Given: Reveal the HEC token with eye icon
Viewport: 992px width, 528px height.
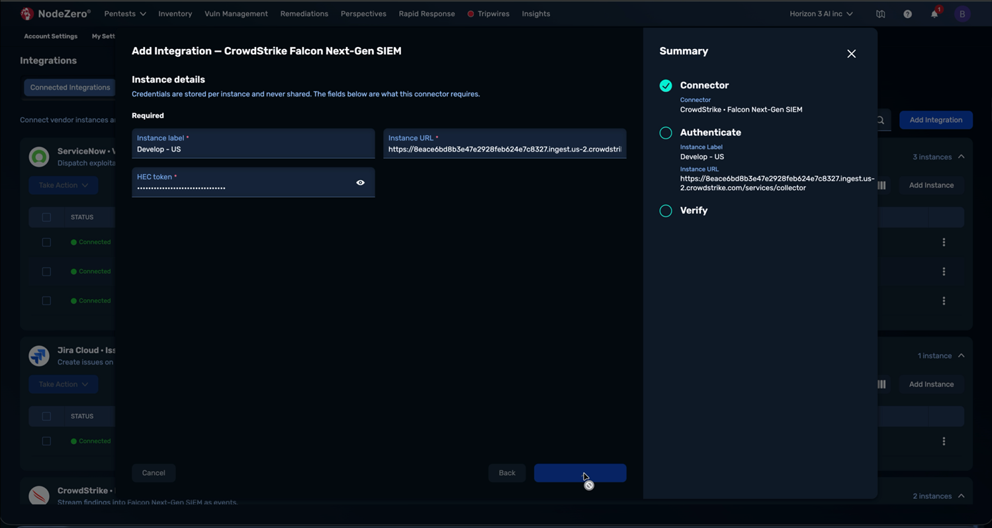Looking at the screenshot, I should pyautogui.click(x=361, y=183).
